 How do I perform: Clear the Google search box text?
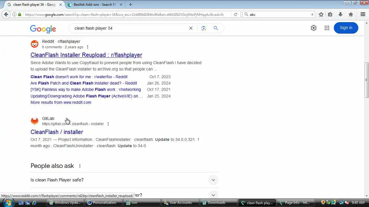[191, 28]
